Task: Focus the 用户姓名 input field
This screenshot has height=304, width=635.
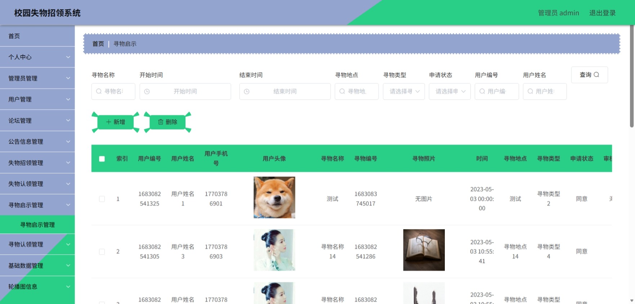Action: click(545, 91)
